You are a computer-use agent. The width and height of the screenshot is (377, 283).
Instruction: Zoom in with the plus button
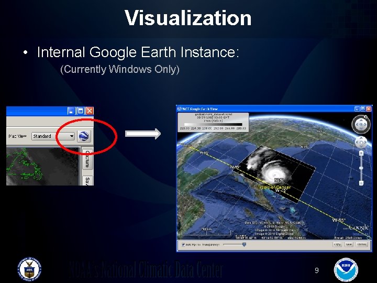coord(361,153)
